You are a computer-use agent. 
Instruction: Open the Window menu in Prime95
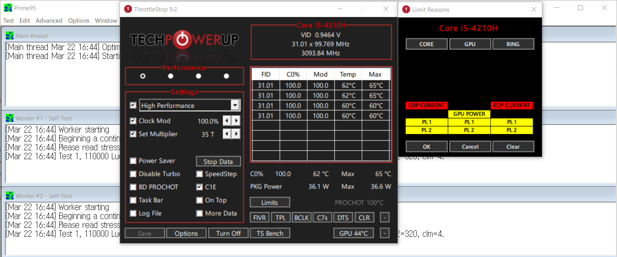(106, 21)
